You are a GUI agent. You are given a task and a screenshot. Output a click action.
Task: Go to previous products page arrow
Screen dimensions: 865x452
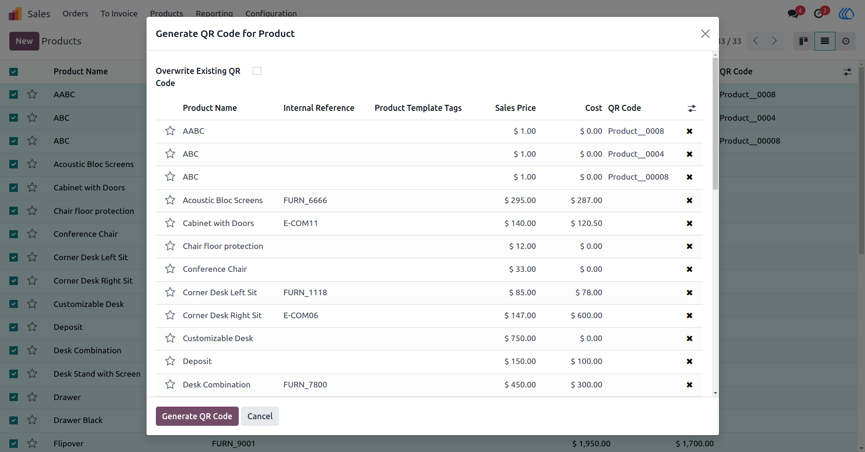(x=755, y=41)
